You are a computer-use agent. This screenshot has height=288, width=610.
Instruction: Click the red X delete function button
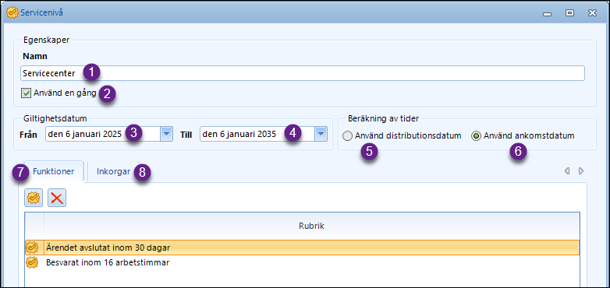click(57, 198)
